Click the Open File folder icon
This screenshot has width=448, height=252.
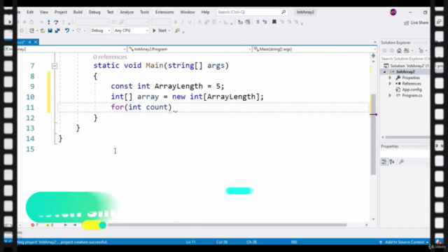click(43, 31)
